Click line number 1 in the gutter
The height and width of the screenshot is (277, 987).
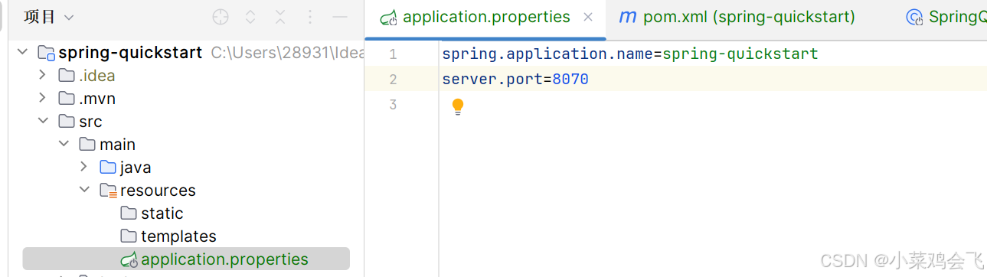(x=393, y=54)
